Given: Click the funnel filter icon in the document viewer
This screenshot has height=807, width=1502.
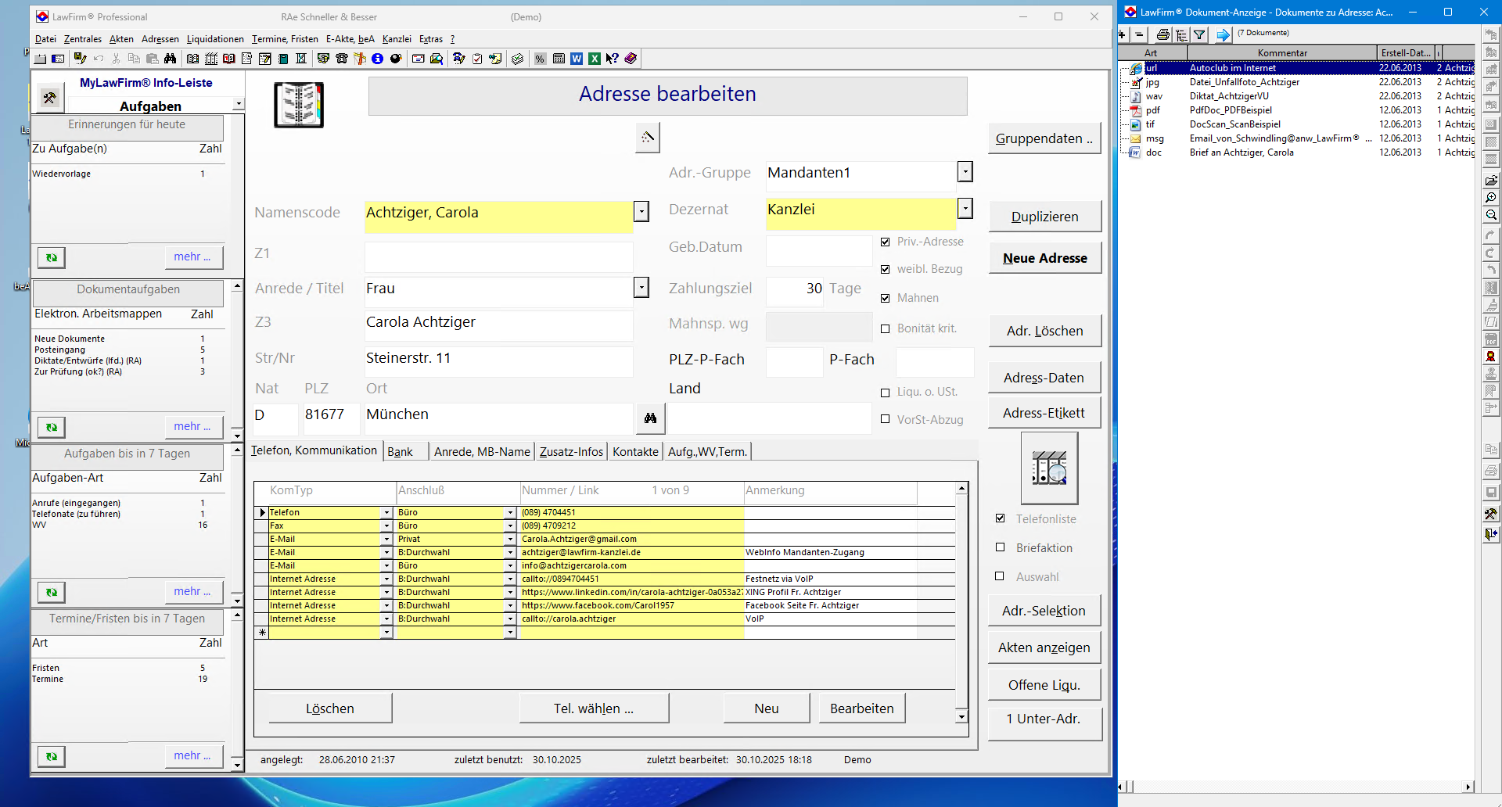Looking at the screenshot, I should (1199, 34).
